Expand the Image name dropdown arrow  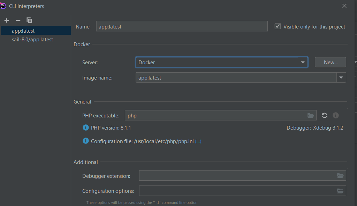[x=341, y=77]
